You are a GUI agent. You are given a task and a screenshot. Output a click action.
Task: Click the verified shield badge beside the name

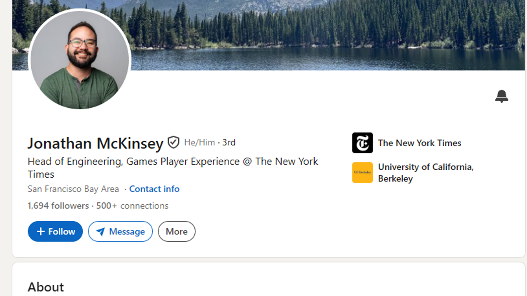173,143
